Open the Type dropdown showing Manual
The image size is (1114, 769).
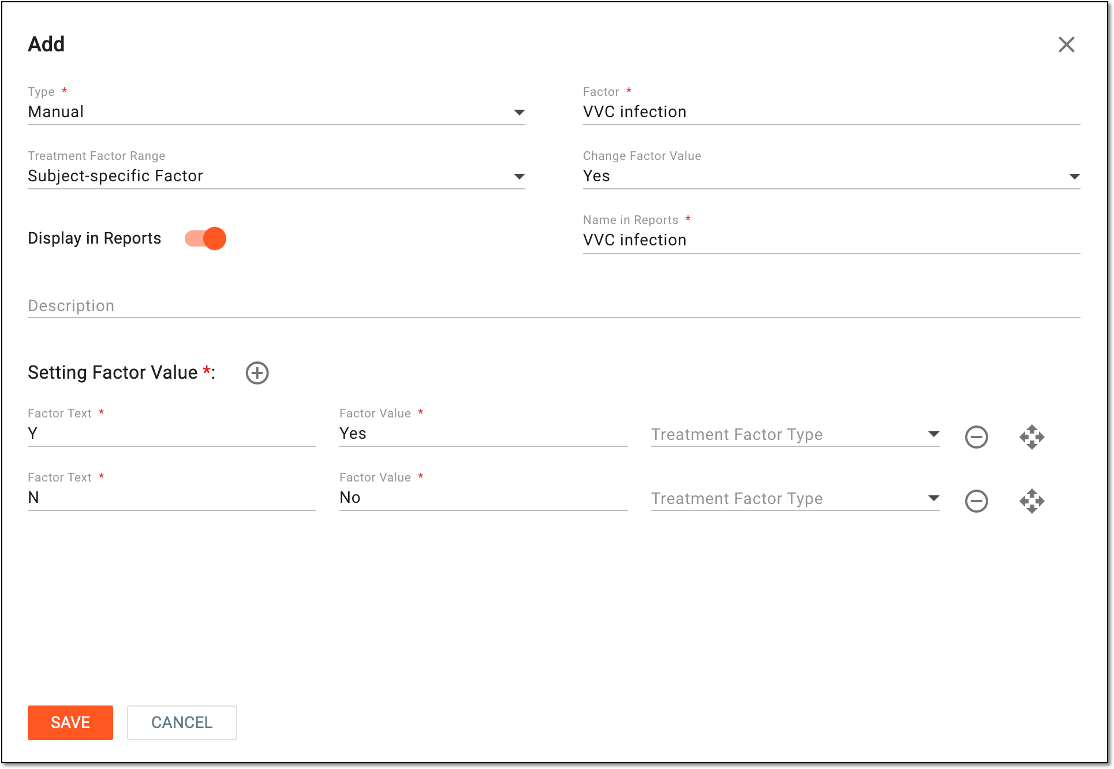(x=276, y=112)
